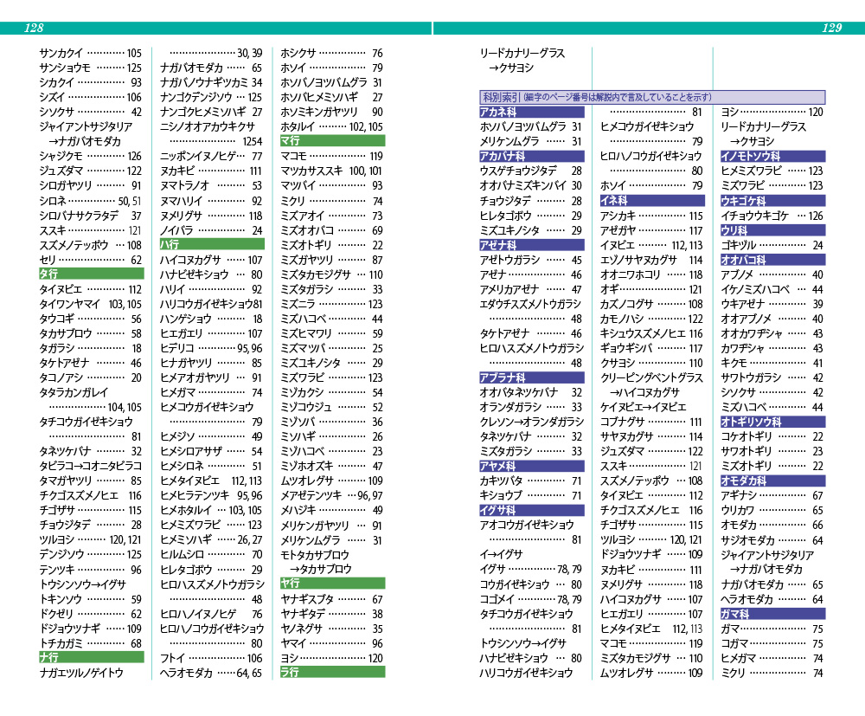Click the ナ行 section header
Image resolution: width=865 pixels, height=716 pixels.
point(91,657)
